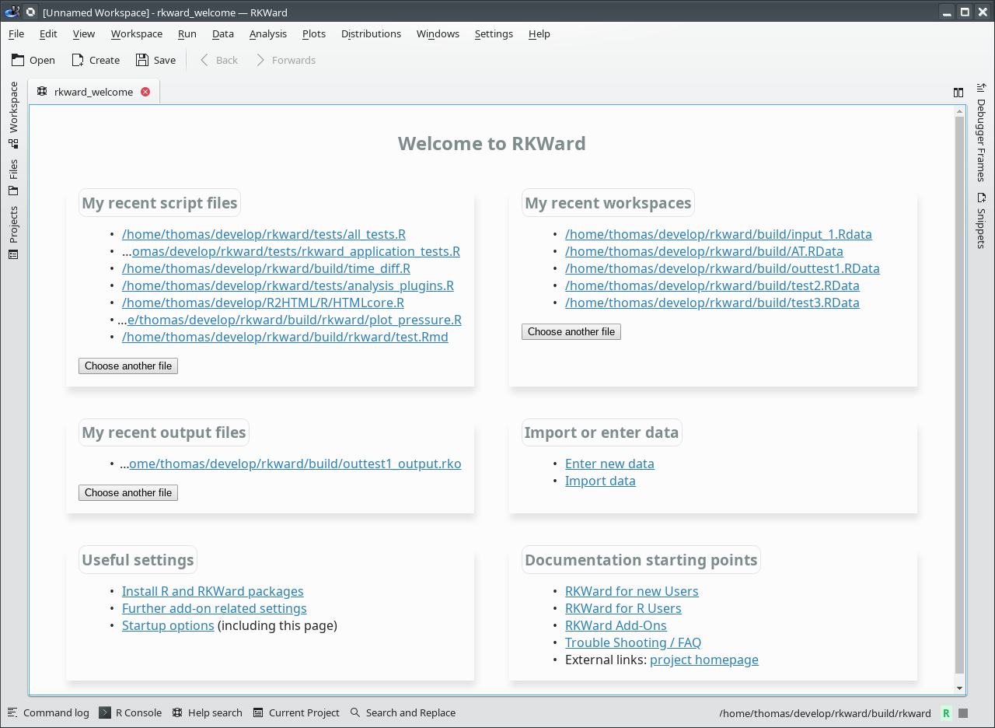Open Install R and RKWard packages

click(213, 591)
